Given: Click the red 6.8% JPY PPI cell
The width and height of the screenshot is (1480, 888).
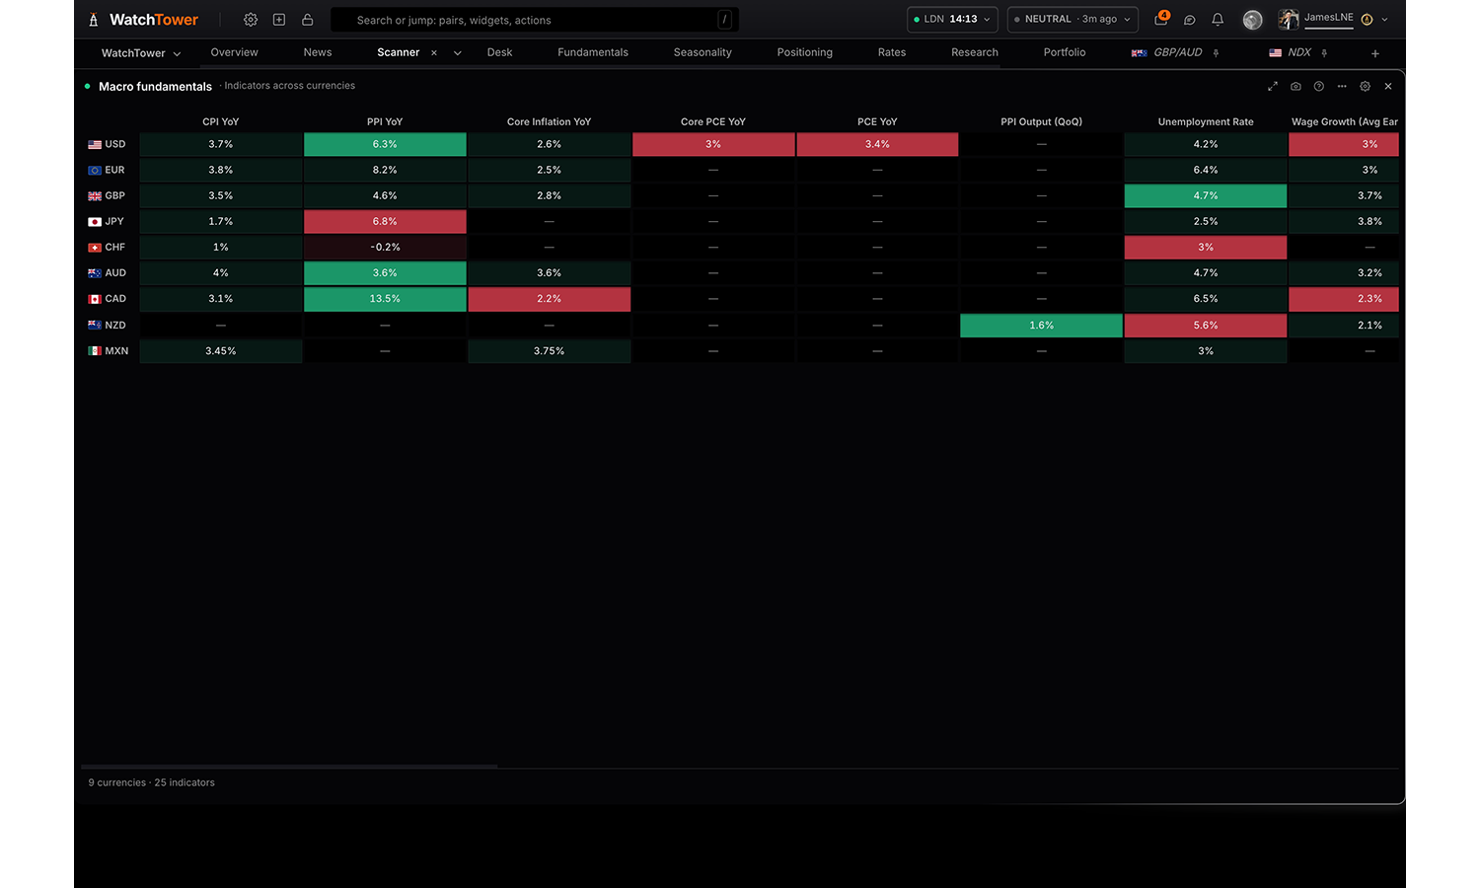Looking at the screenshot, I should point(385,222).
